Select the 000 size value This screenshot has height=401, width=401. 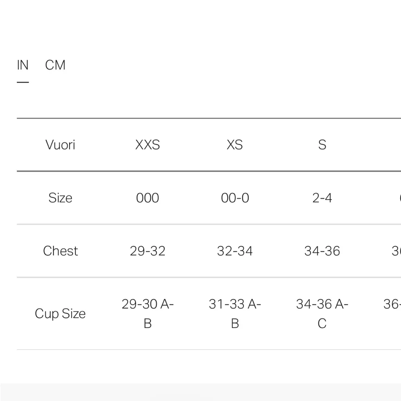pyautogui.click(x=147, y=198)
